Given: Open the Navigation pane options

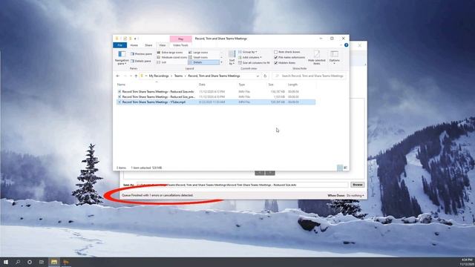Looking at the screenshot, I should (x=122, y=58).
